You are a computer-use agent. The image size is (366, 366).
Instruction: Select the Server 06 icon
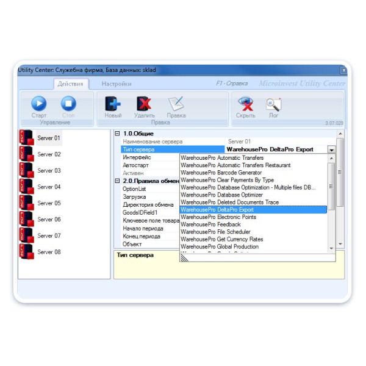click(x=27, y=219)
